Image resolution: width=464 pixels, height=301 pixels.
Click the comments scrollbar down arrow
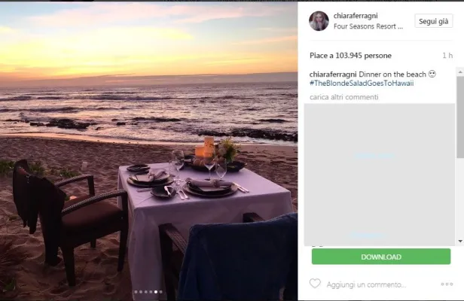pos(460,241)
